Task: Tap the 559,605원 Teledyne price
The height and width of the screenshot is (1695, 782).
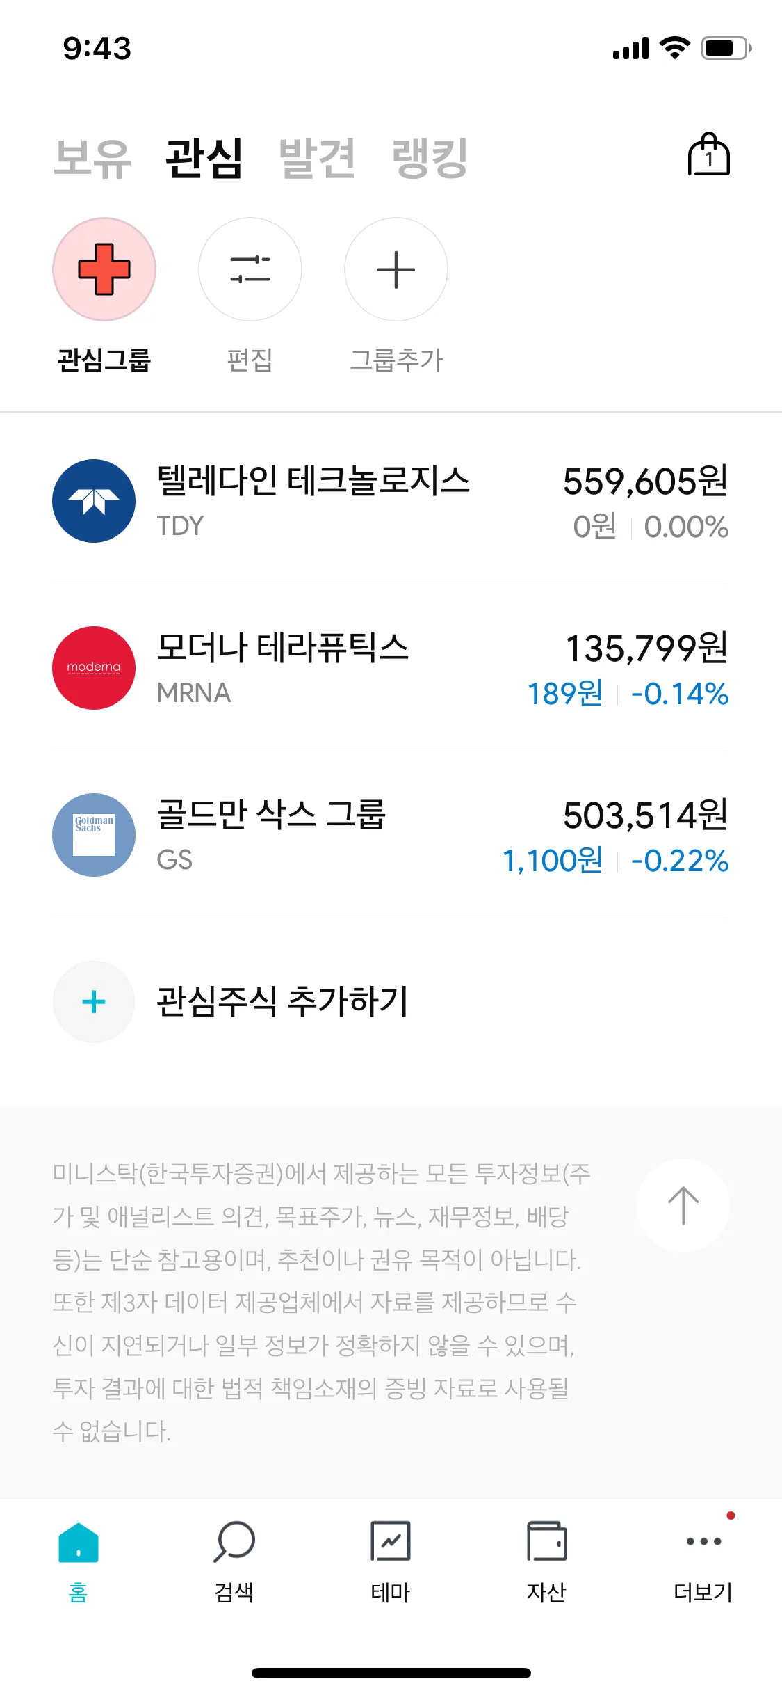Action: pos(645,482)
